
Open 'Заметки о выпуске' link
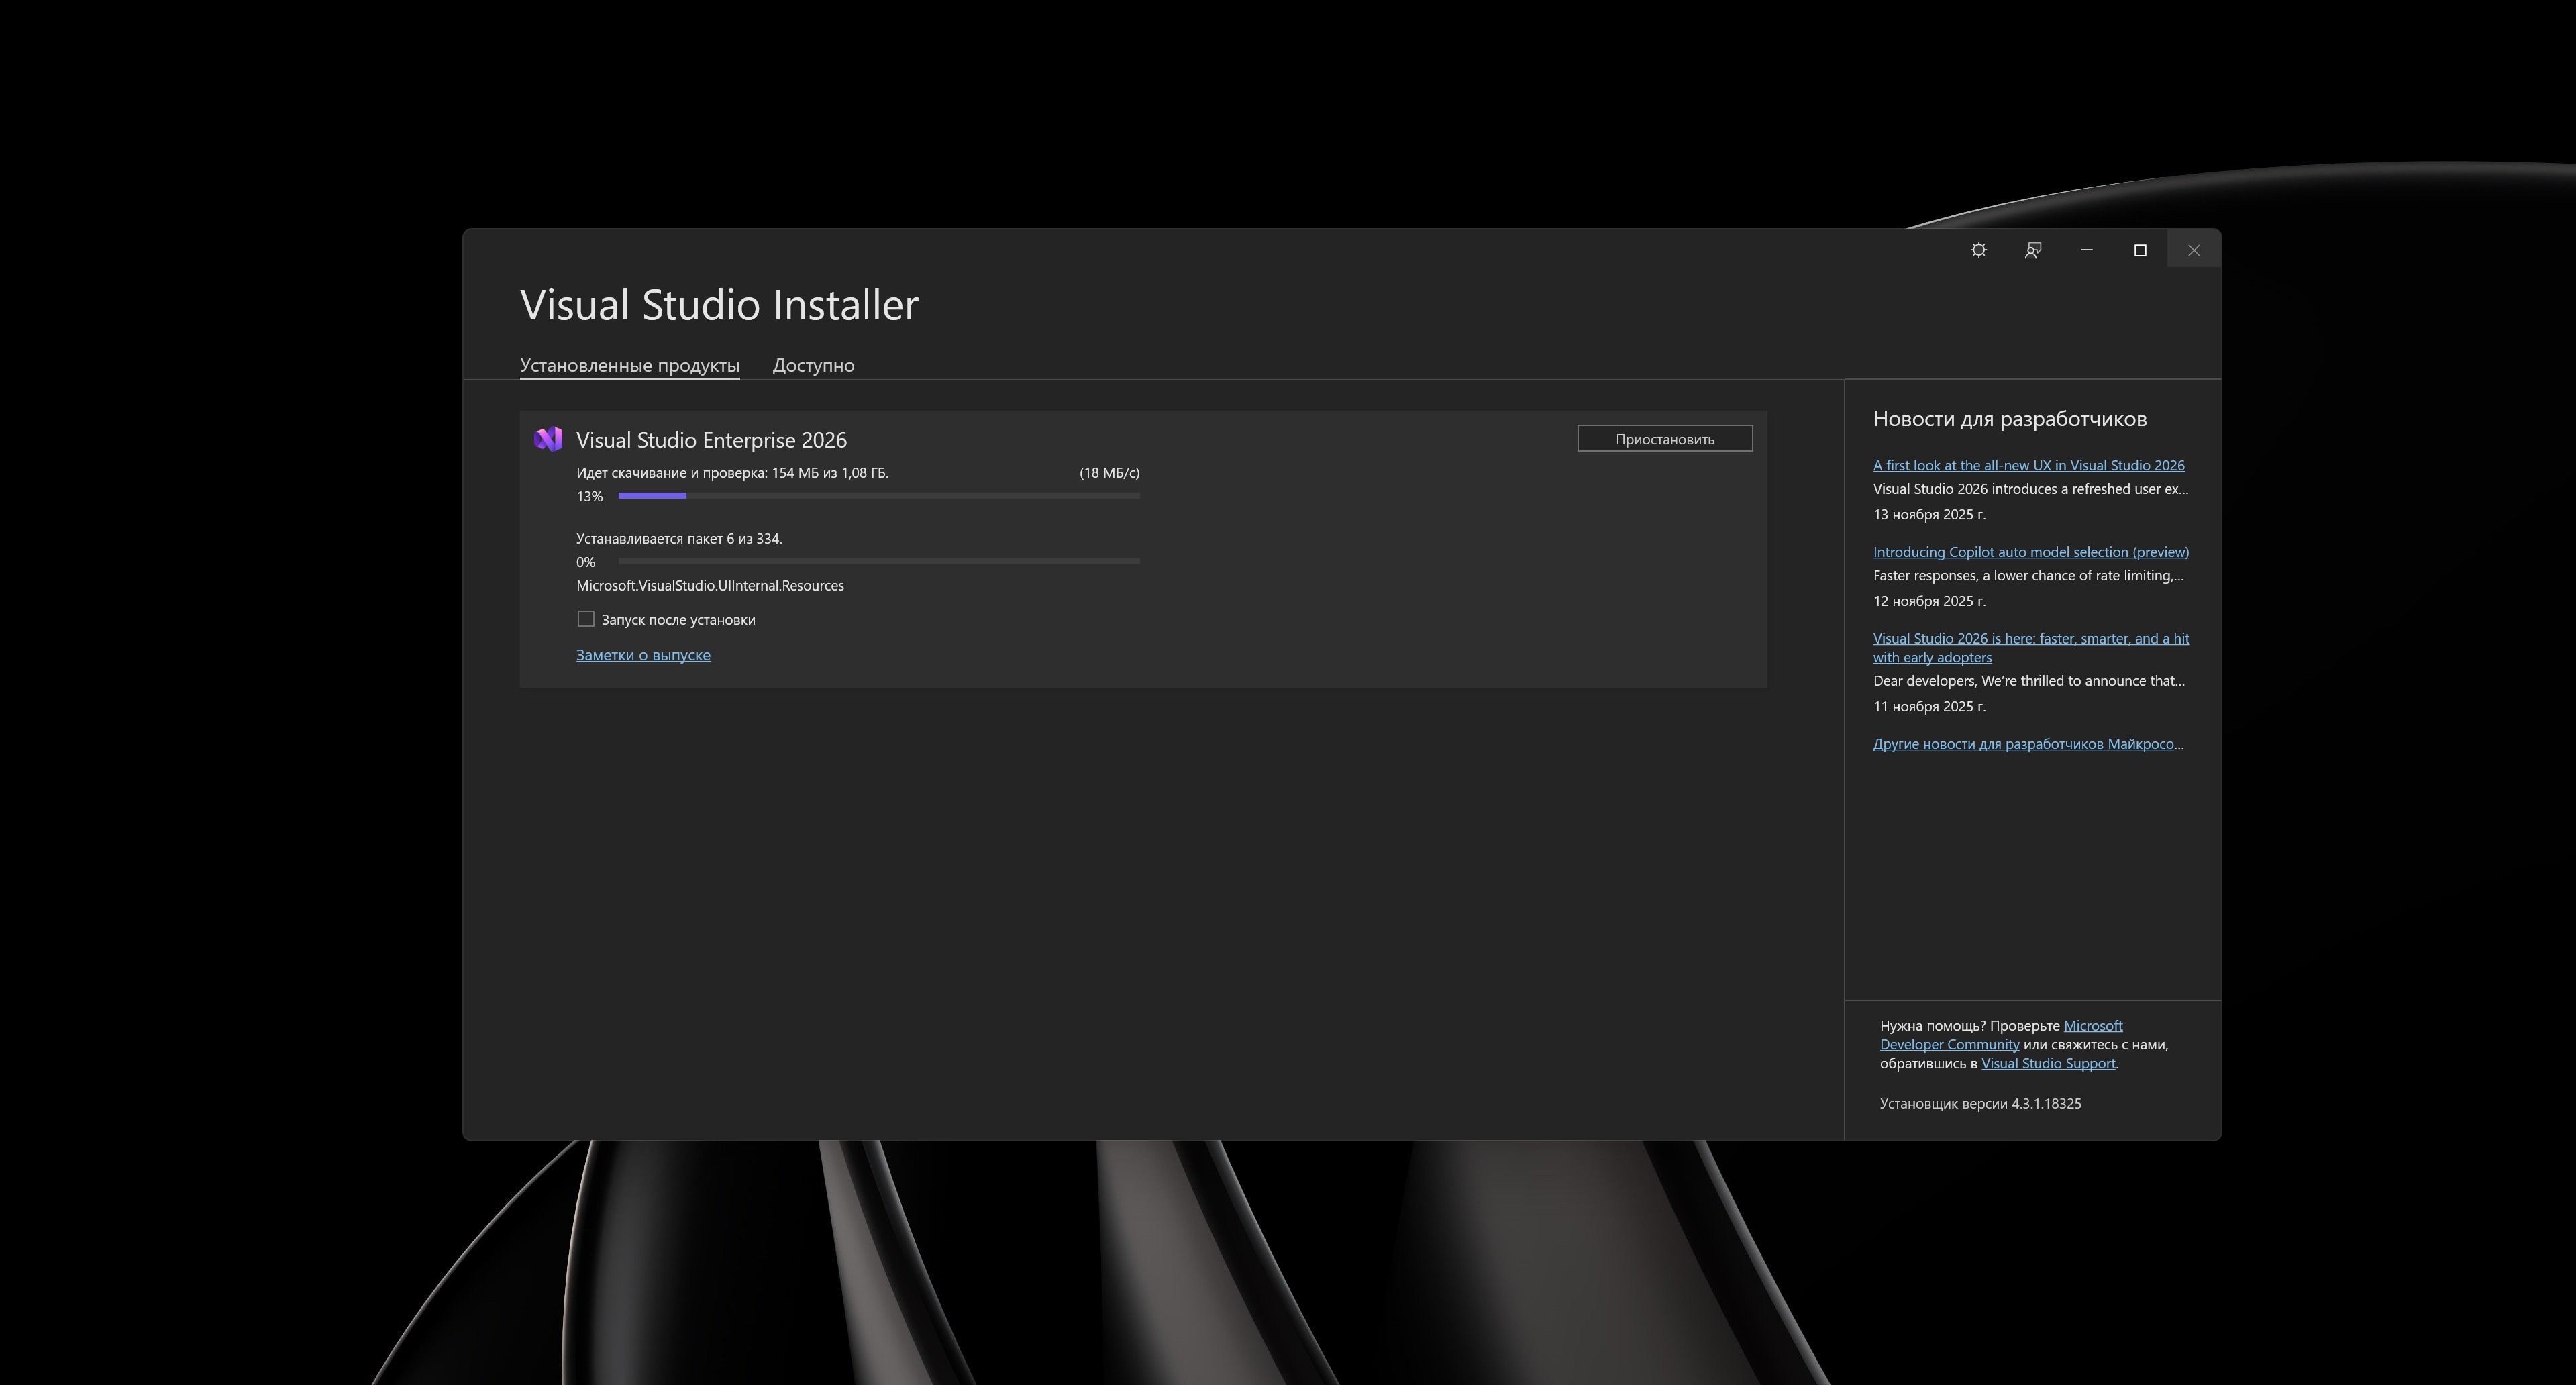[643, 655]
